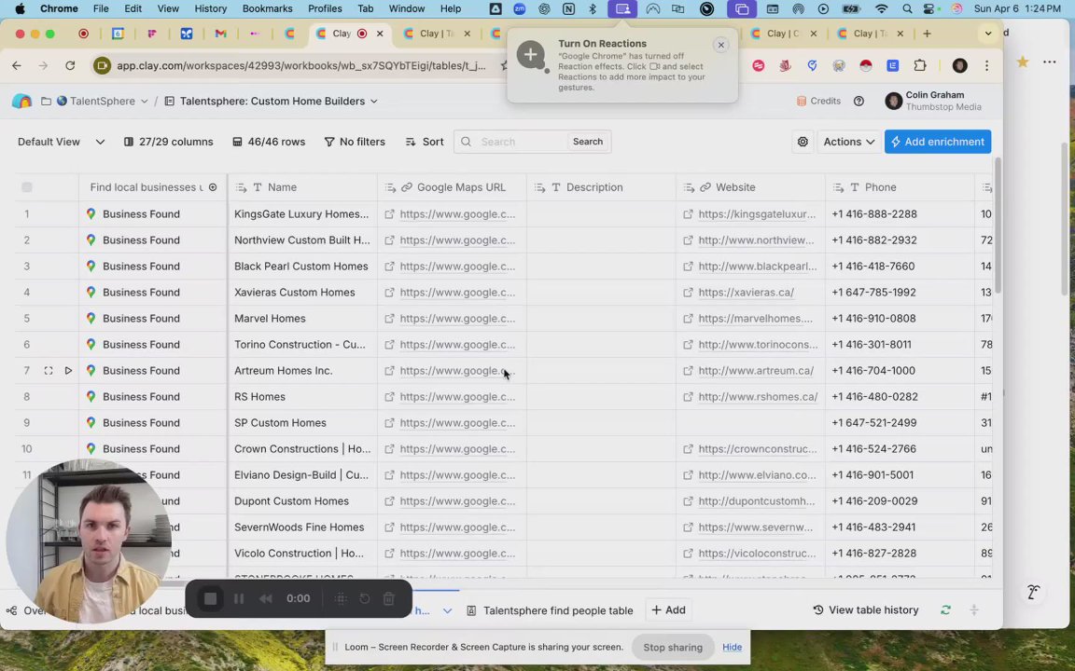Open View table history
The width and height of the screenshot is (1075, 671).
pos(866,610)
